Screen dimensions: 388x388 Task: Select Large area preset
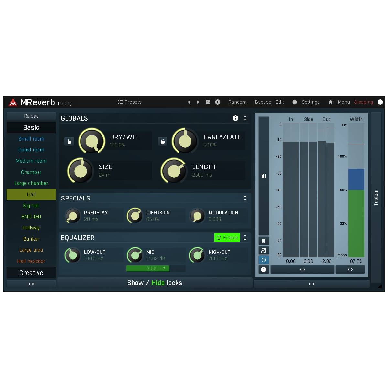tap(31, 250)
